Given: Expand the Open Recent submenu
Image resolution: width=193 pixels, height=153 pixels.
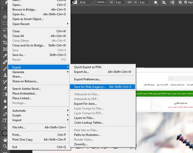Looking at the screenshot, I should [x=39, y=24].
